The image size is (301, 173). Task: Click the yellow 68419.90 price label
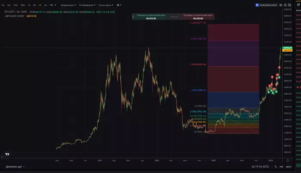pyautogui.click(x=288, y=50)
